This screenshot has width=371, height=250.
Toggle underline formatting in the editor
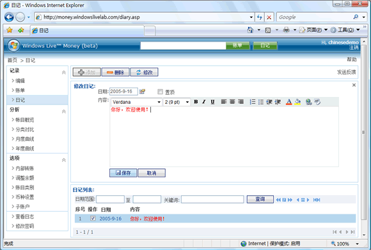click(212, 101)
